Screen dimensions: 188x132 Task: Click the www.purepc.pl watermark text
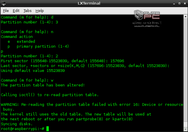pos(147,26)
